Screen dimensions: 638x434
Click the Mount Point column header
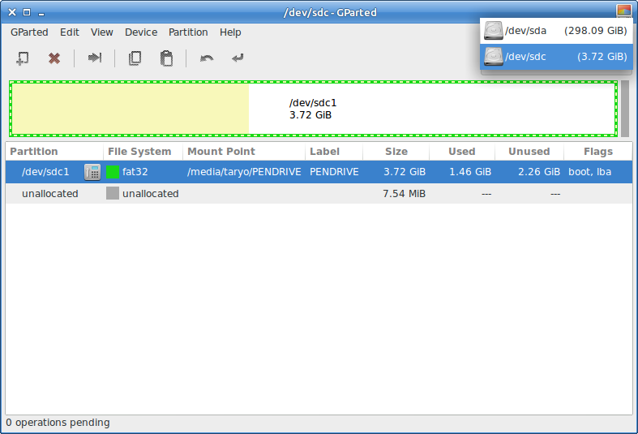[244, 152]
